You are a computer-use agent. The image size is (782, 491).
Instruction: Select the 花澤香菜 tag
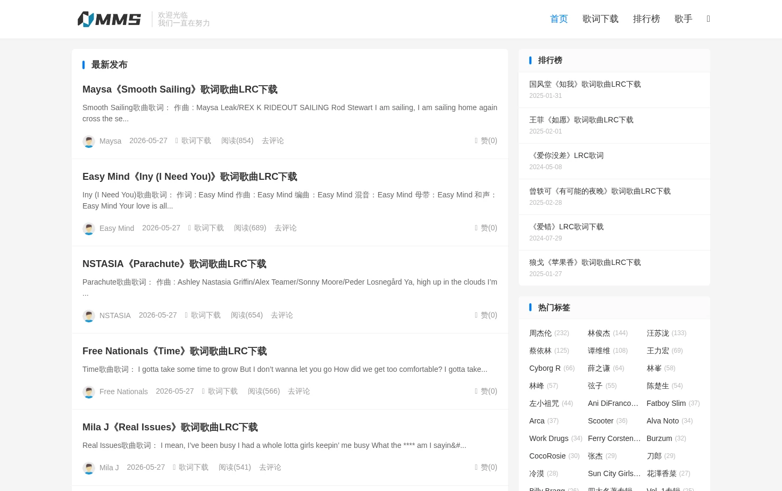(x=661, y=473)
